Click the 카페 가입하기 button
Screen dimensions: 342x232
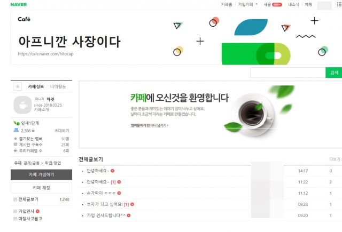click(41, 174)
